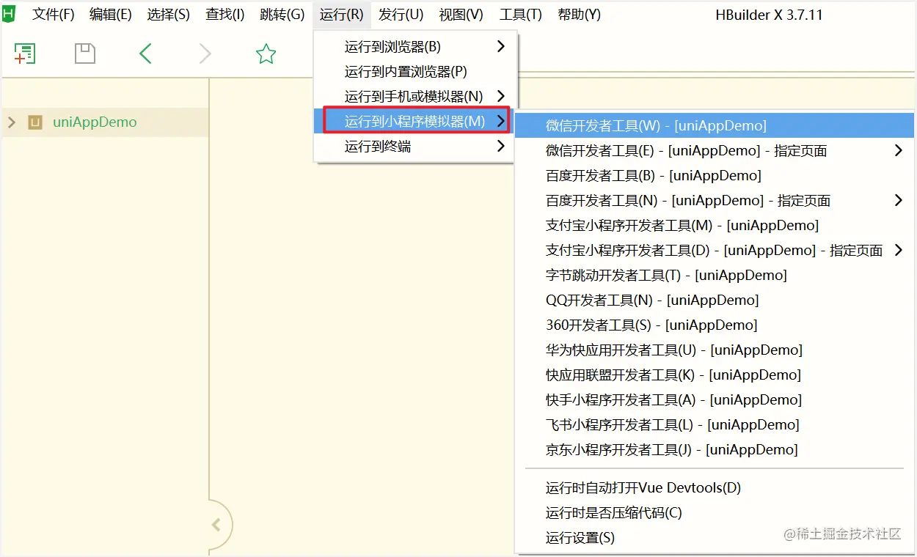Click the 运行(R) menu in the menu bar
The image size is (917, 557).
click(x=342, y=15)
